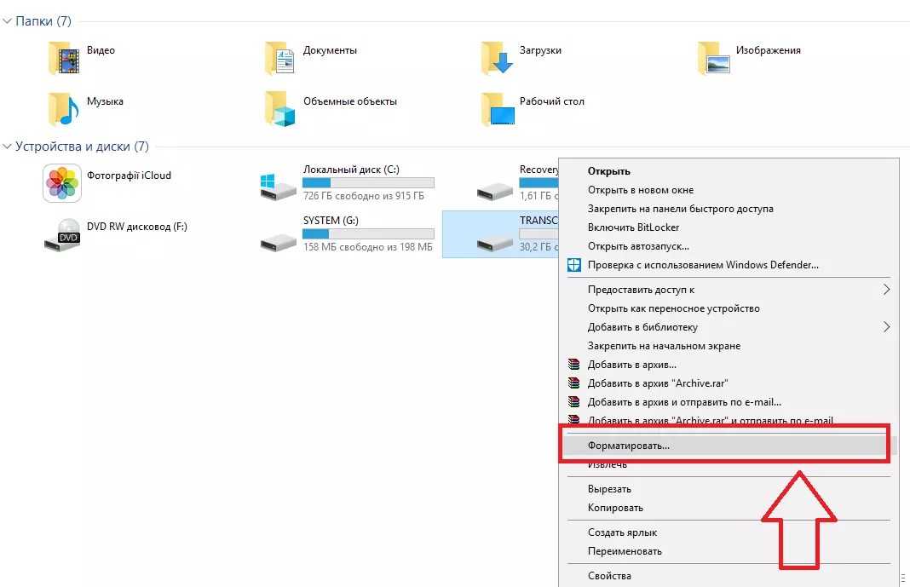Choose Создать ярлык in the context menu
The width and height of the screenshot is (910, 587).
(622, 532)
